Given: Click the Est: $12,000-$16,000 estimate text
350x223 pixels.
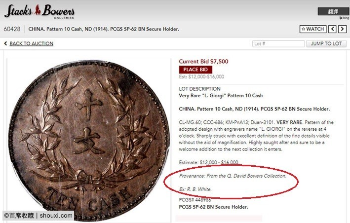Looking at the screenshot, I should tap(201, 76).
